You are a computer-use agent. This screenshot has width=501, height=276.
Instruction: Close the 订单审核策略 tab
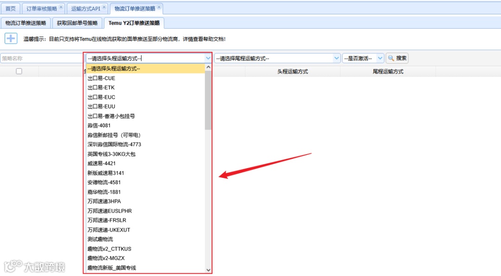[x=61, y=7]
